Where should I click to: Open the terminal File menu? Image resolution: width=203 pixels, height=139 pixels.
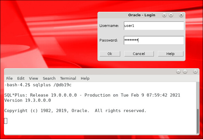pyautogui.click(x=9, y=78)
